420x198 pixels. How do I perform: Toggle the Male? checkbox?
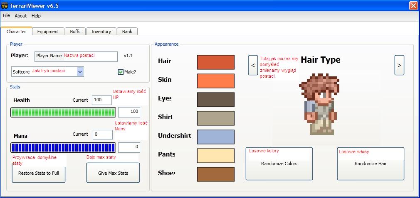(121, 72)
